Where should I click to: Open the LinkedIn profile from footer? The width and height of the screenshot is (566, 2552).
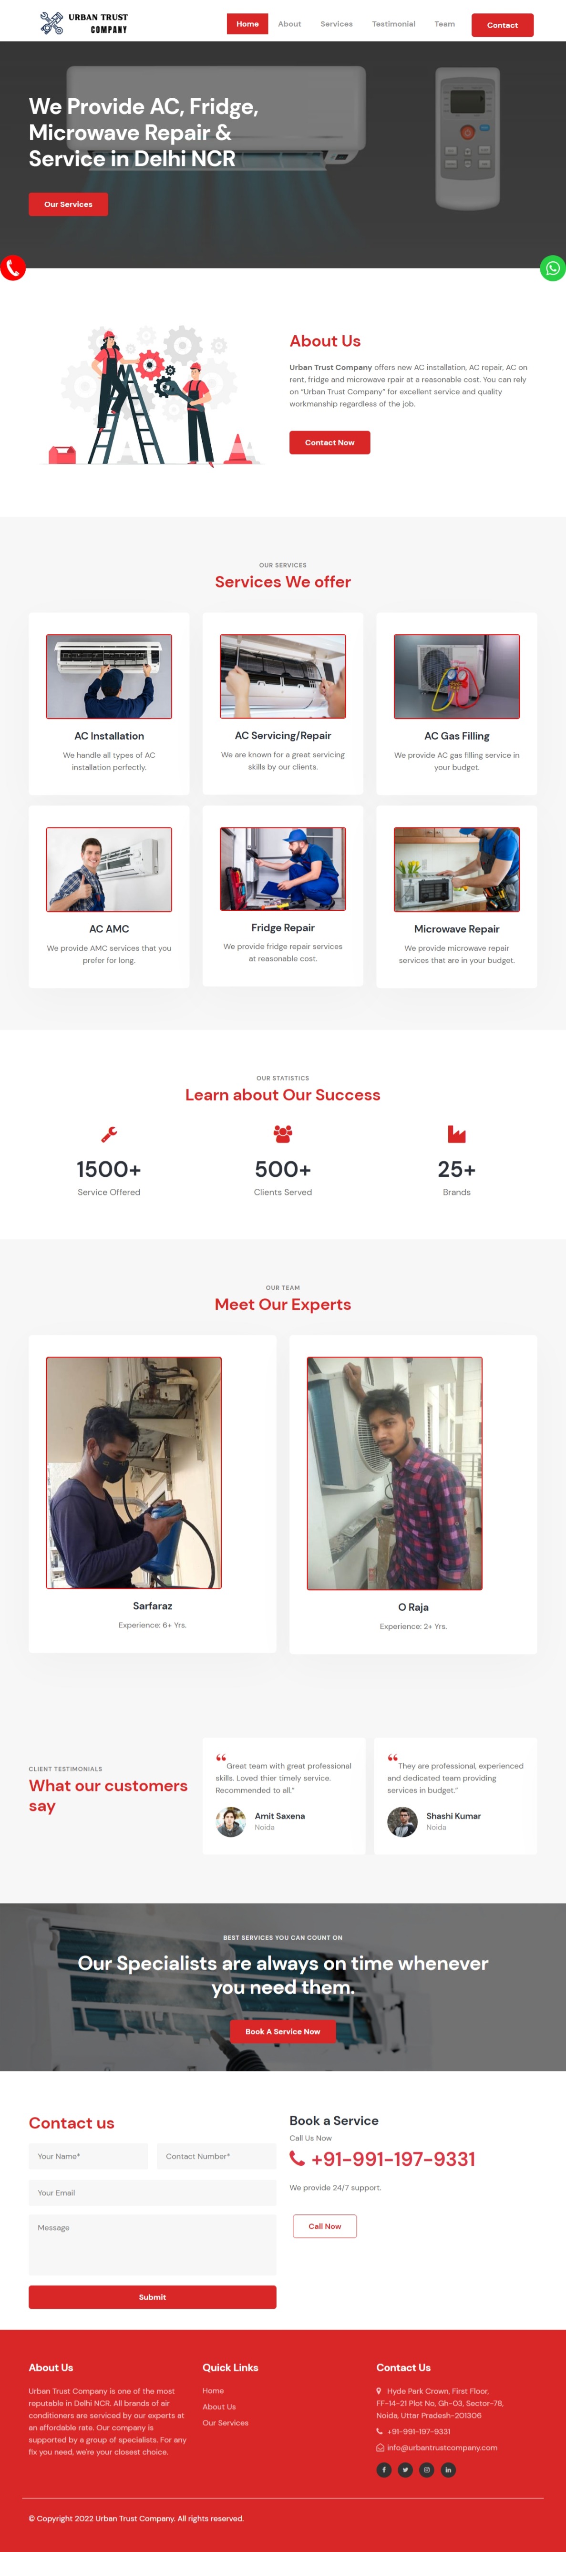(448, 2470)
